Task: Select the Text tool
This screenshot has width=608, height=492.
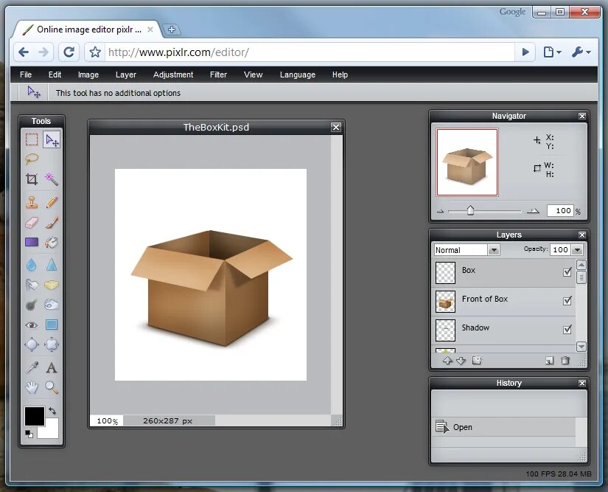Action: click(51, 367)
